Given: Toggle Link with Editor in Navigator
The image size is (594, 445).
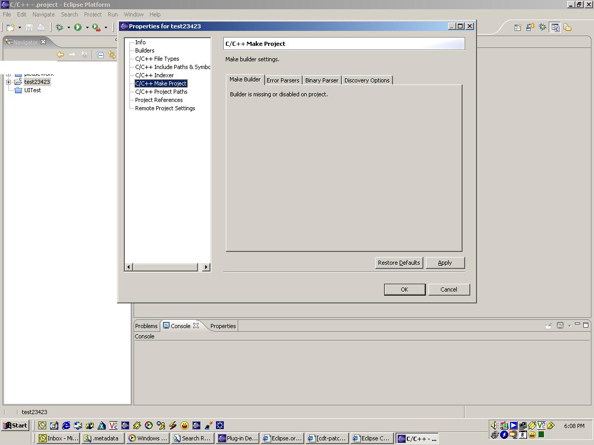Looking at the screenshot, I should 112,55.
